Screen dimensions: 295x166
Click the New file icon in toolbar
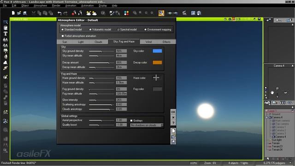click(x=13, y=13)
